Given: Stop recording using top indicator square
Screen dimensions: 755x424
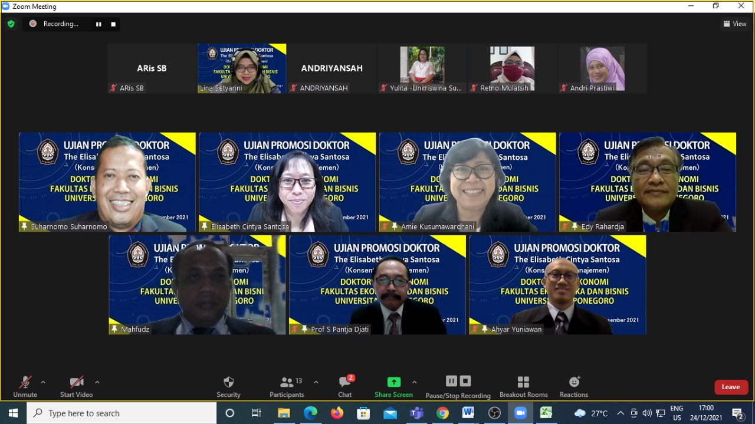Looking at the screenshot, I should point(113,24).
